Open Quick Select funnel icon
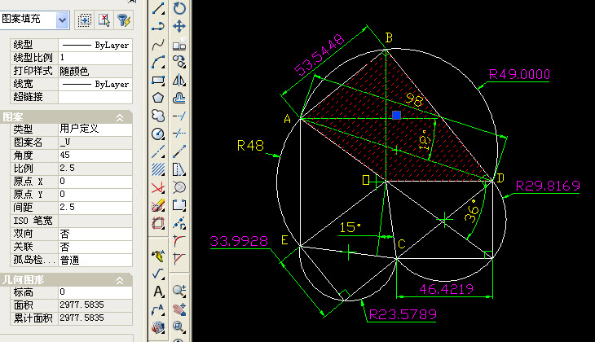The width and height of the screenshot is (595, 342). pyautogui.click(x=124, y=20)
